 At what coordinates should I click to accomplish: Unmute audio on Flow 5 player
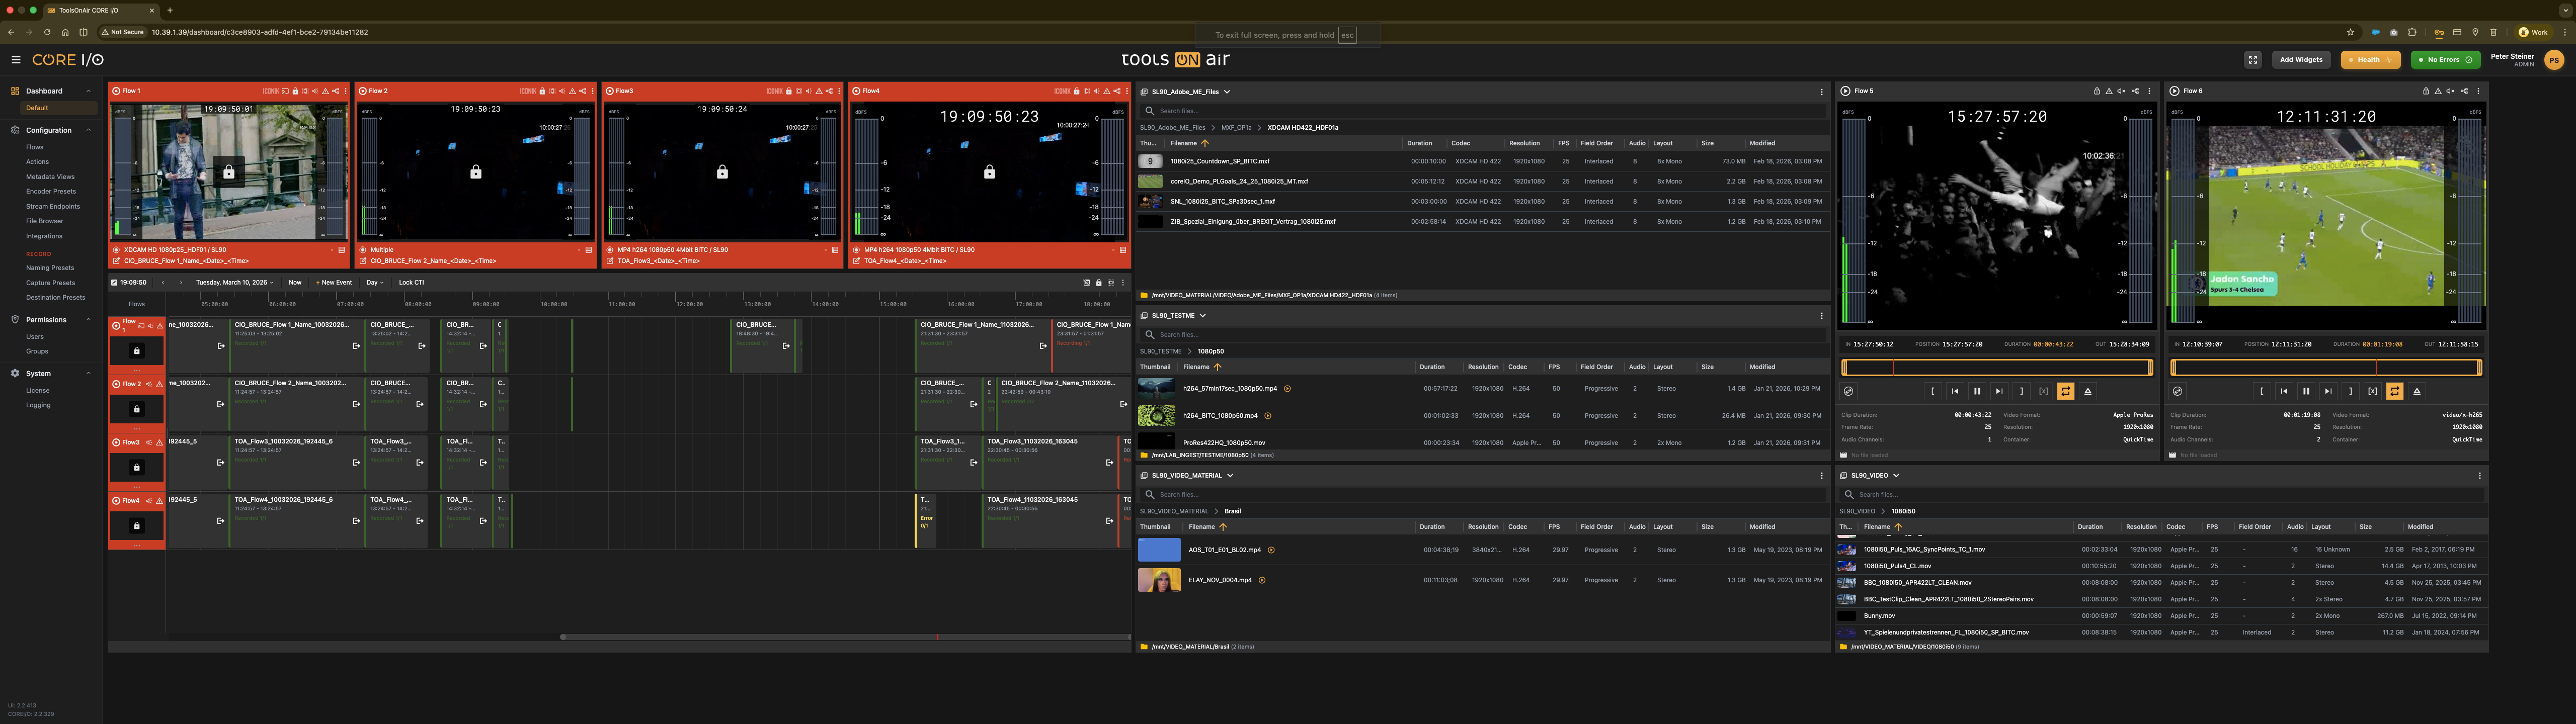[2121, 91]
